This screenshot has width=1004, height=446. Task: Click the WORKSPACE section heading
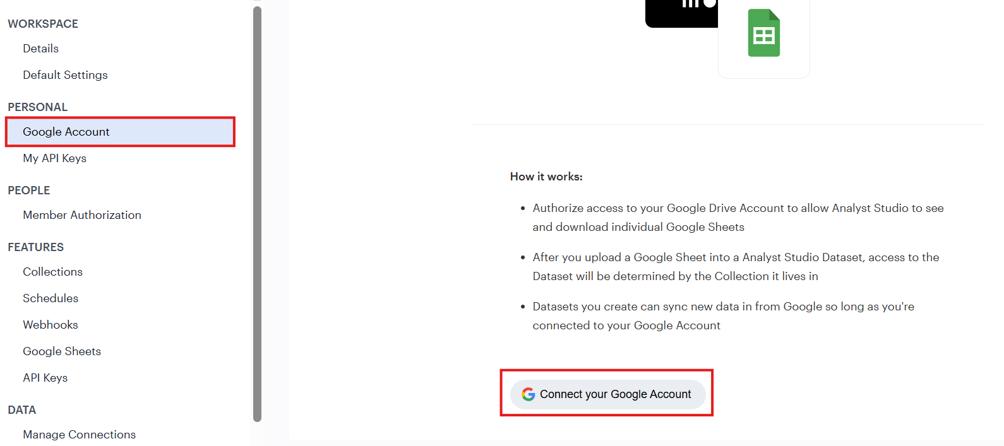[x=43, y=24]
